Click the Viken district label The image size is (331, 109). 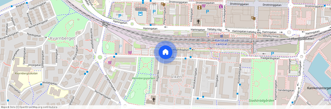(x=176, y=77)
